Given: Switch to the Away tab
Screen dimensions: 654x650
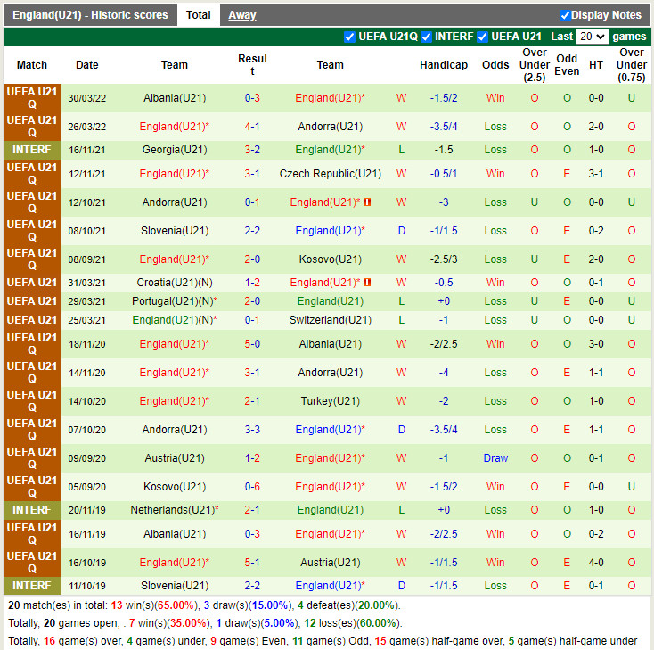Looking at the screenshot, I should (241, 15).
